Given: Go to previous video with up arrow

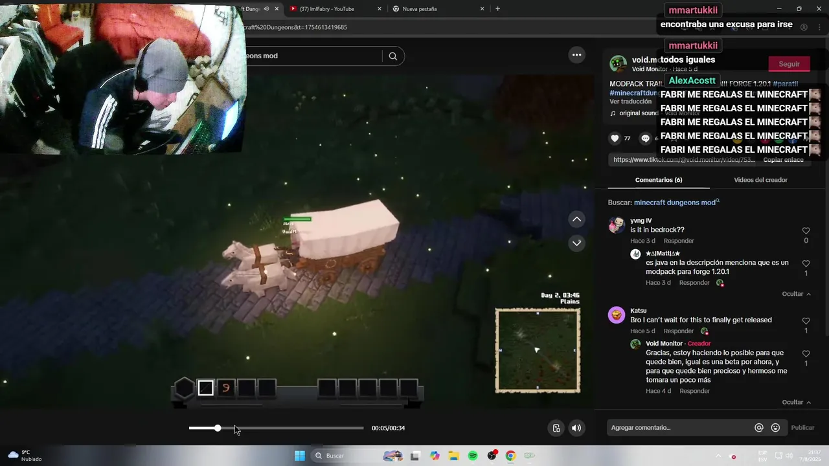Looking at the screenshot, I should (576, 219).
